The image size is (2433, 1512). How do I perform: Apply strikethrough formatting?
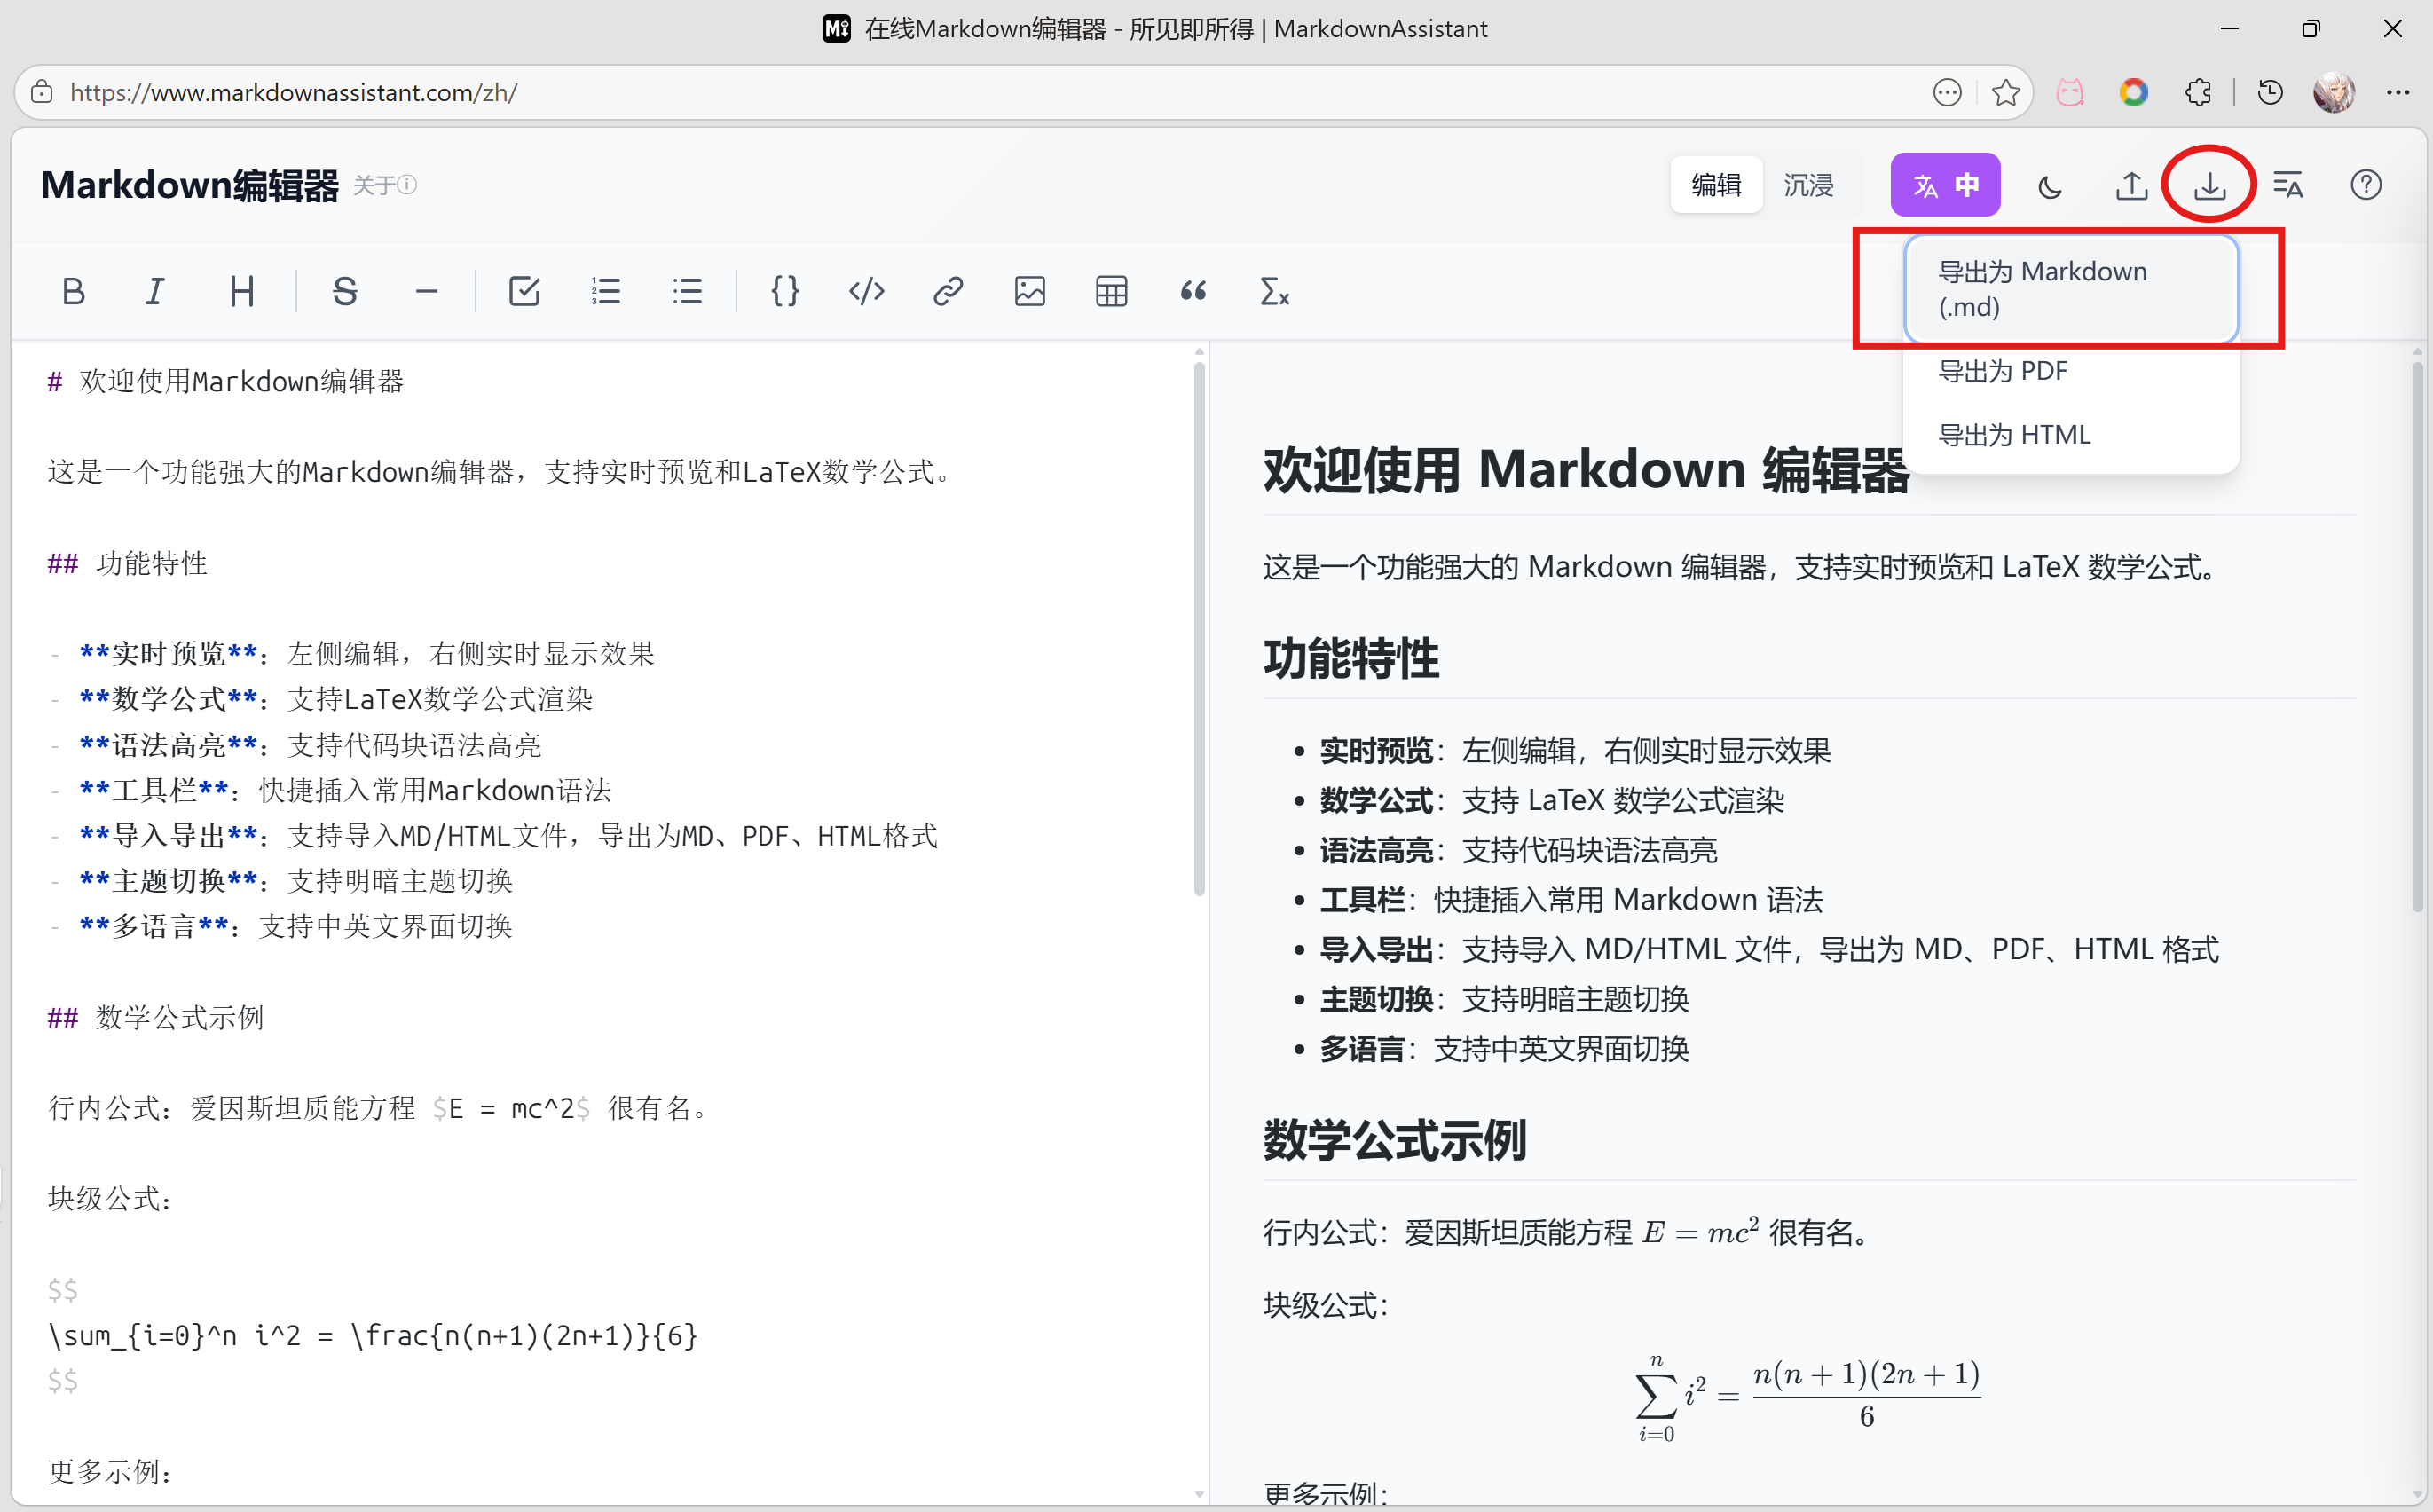(x=345, y=291)
